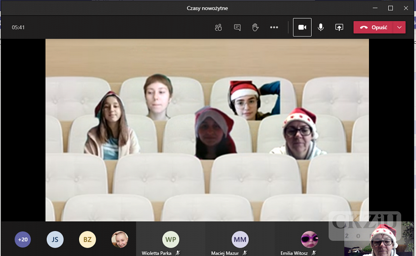Image resolution: width=416 pixels, height=256 pixels.
Task: Click the Opuść leave button
Action: tap(373, 27)
